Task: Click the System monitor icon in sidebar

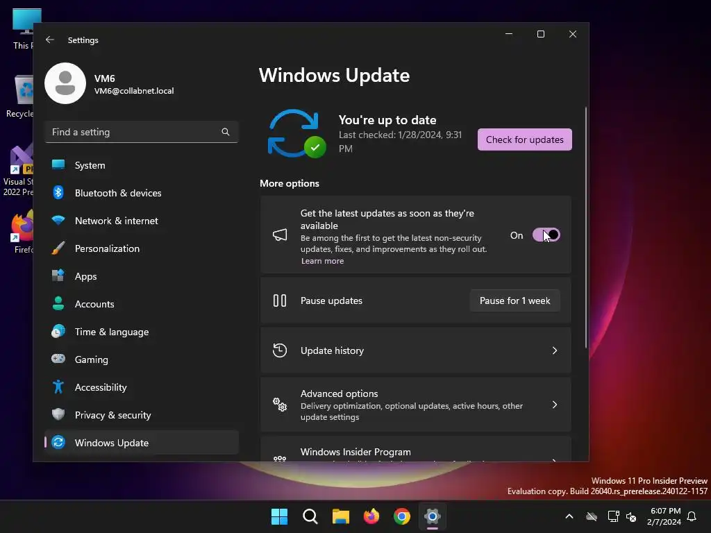Action: 58,164
